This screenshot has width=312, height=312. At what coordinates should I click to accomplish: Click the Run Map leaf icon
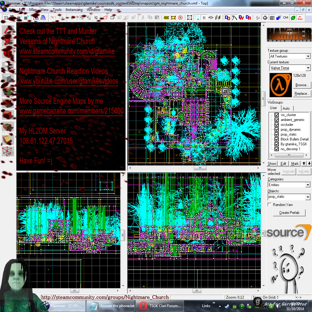click(x=293, y=18)
